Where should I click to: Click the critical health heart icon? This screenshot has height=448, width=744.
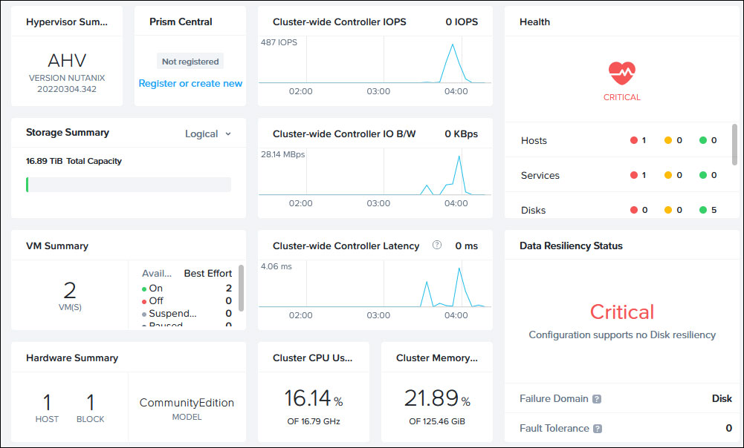coord(621,73)
